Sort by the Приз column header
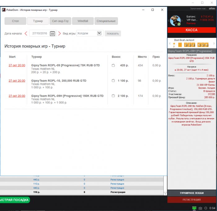Image resolution: width=217 pixels, height=211 pixels. click(156, 57)
